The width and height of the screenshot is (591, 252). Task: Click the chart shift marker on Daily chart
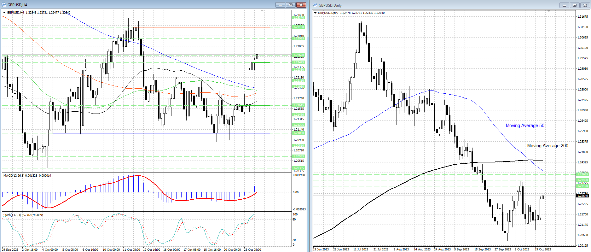(549, 11)
